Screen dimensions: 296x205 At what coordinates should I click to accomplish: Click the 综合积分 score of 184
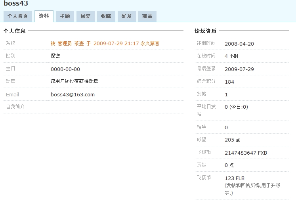(x=229, y=82)
